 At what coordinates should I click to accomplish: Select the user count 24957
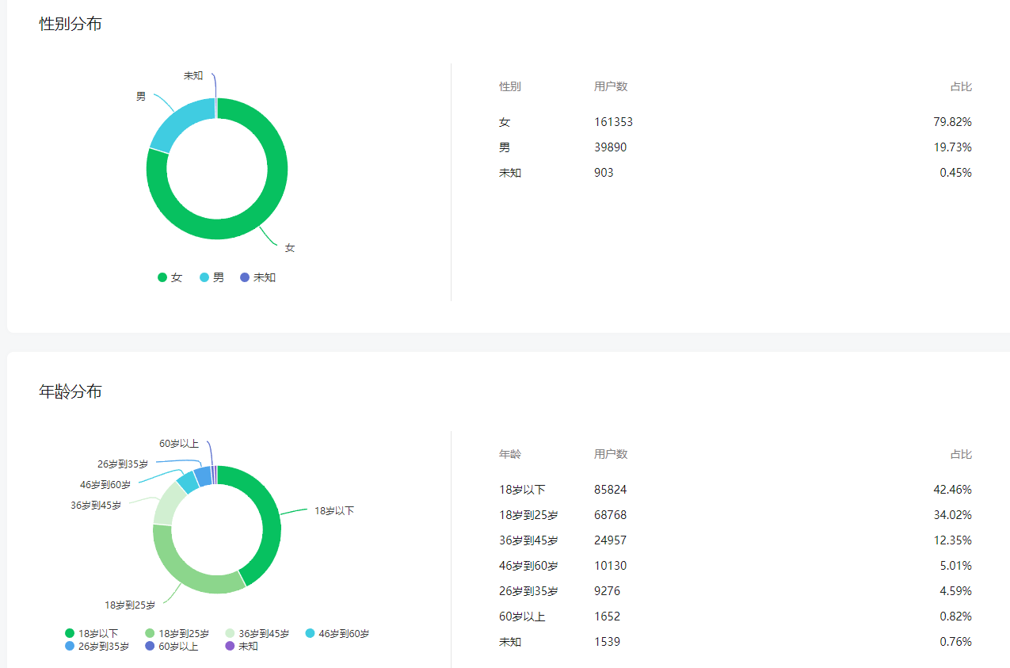click(x=610, y=540)
